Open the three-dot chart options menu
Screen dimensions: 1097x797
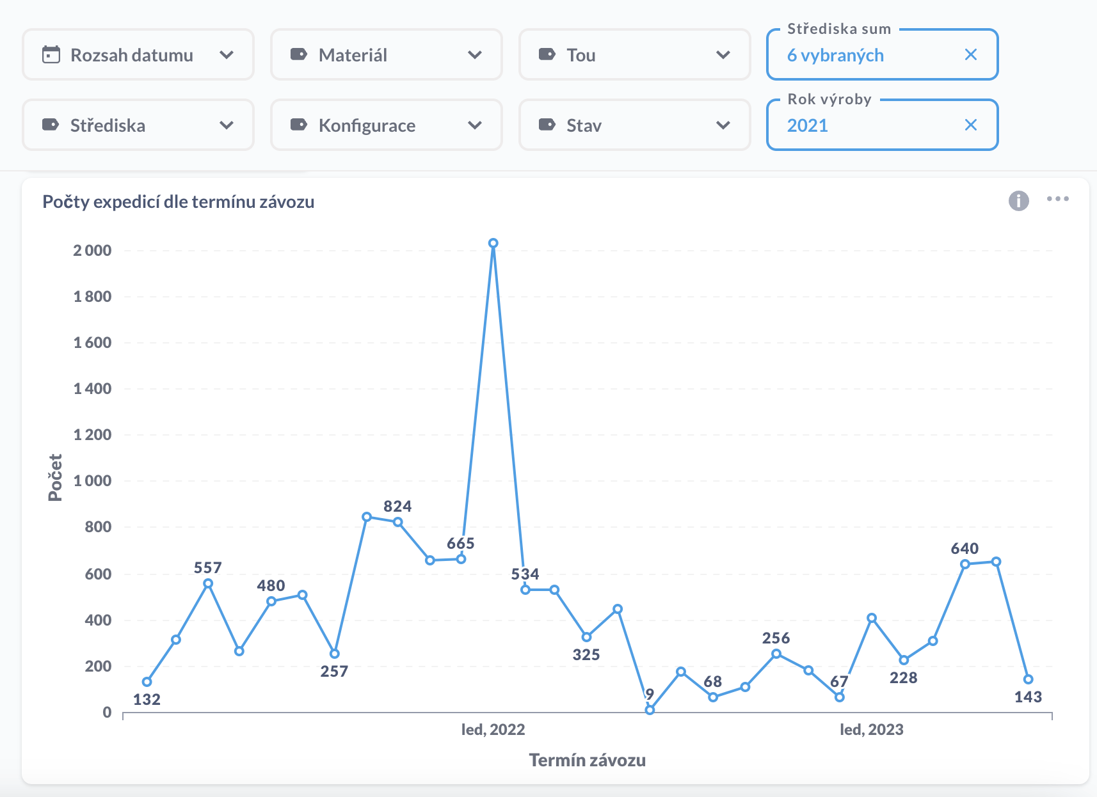(x=1057, y=199)
